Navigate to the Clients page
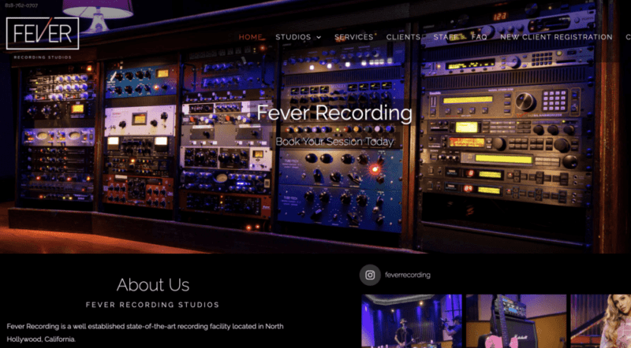 [403, 37]
